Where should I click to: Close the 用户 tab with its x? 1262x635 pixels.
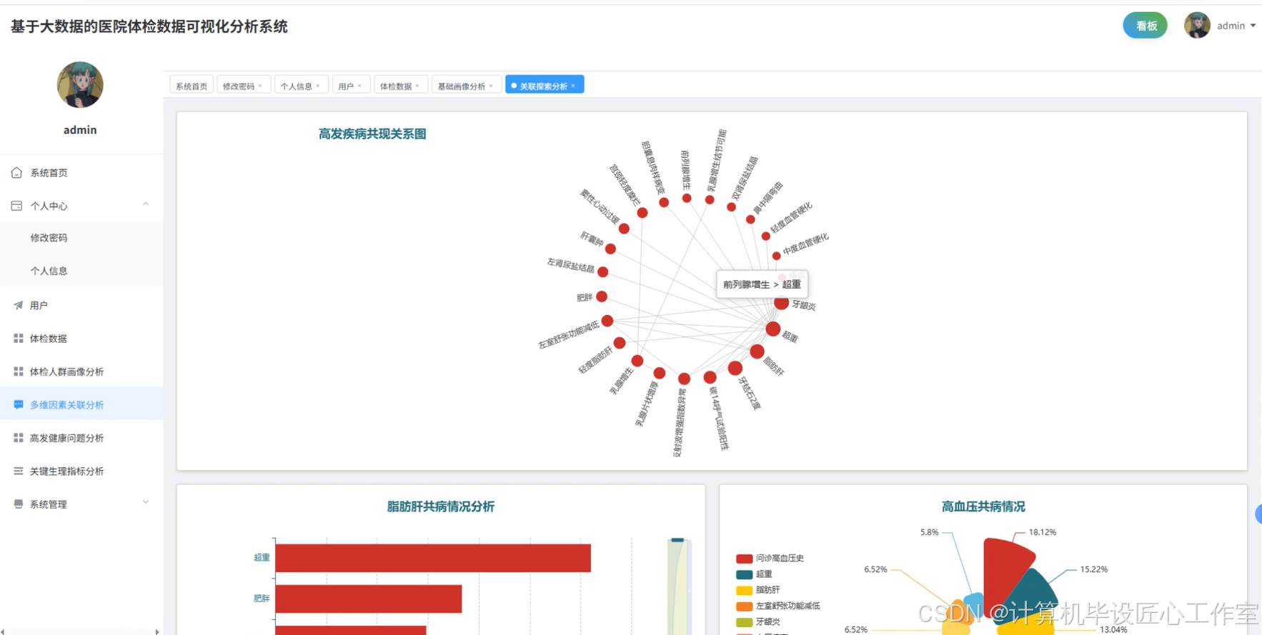click(x=359, y=86)
